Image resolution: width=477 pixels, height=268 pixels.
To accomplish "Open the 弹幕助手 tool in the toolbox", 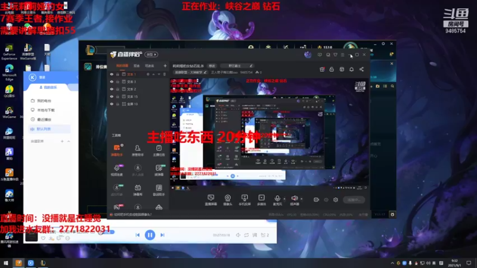I will (x=116, y=151).
